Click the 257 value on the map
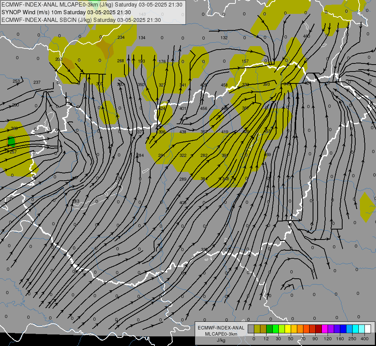Image resolution: width=376 pixels, height=346 pixels. click(13, 152)
